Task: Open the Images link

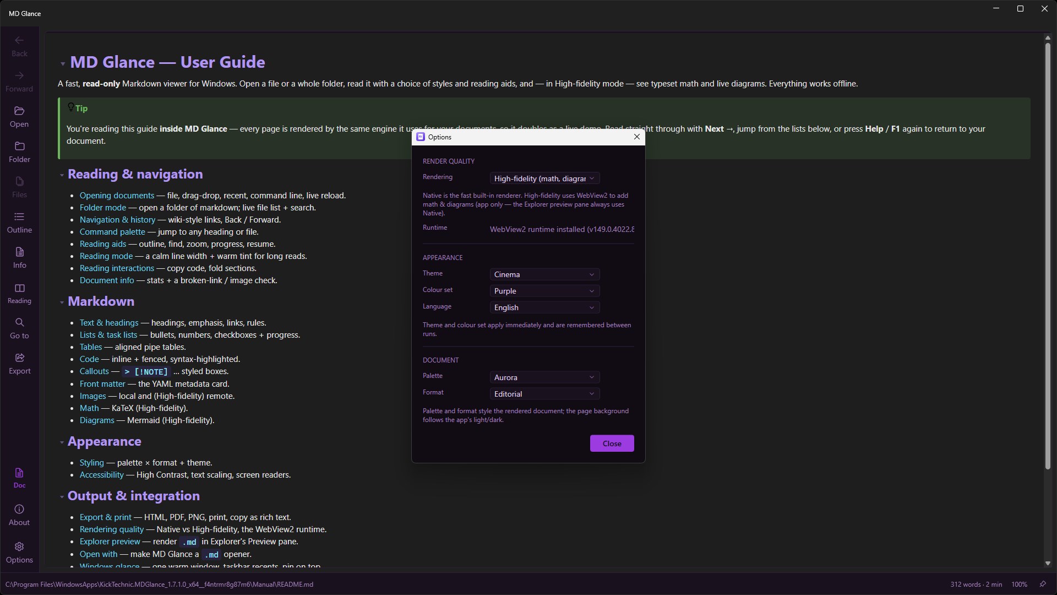Action: point(92,396)
